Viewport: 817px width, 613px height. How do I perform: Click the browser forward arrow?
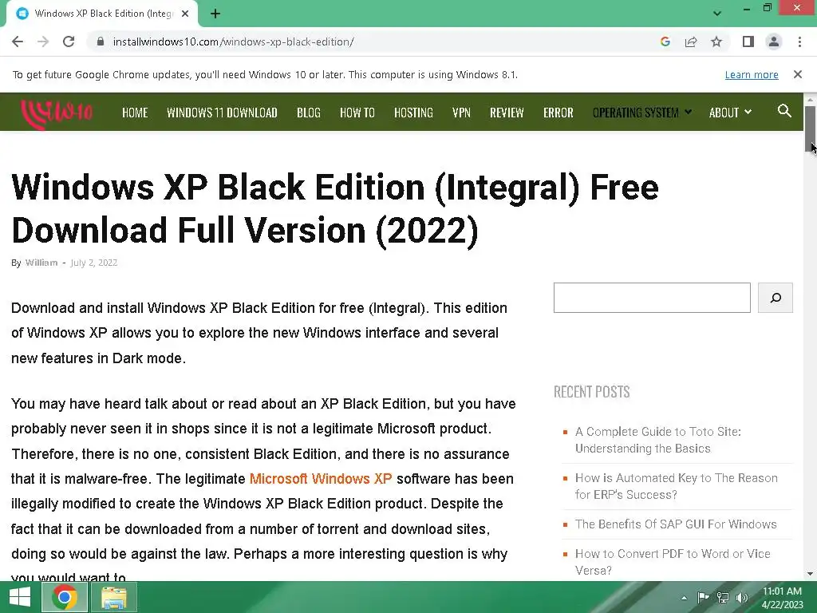pyautogui.click(x=43, y=42)
